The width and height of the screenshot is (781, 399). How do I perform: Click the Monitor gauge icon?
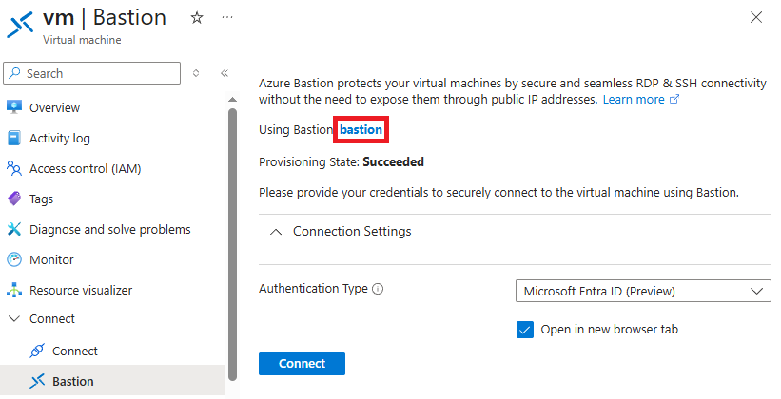point(14,259)
